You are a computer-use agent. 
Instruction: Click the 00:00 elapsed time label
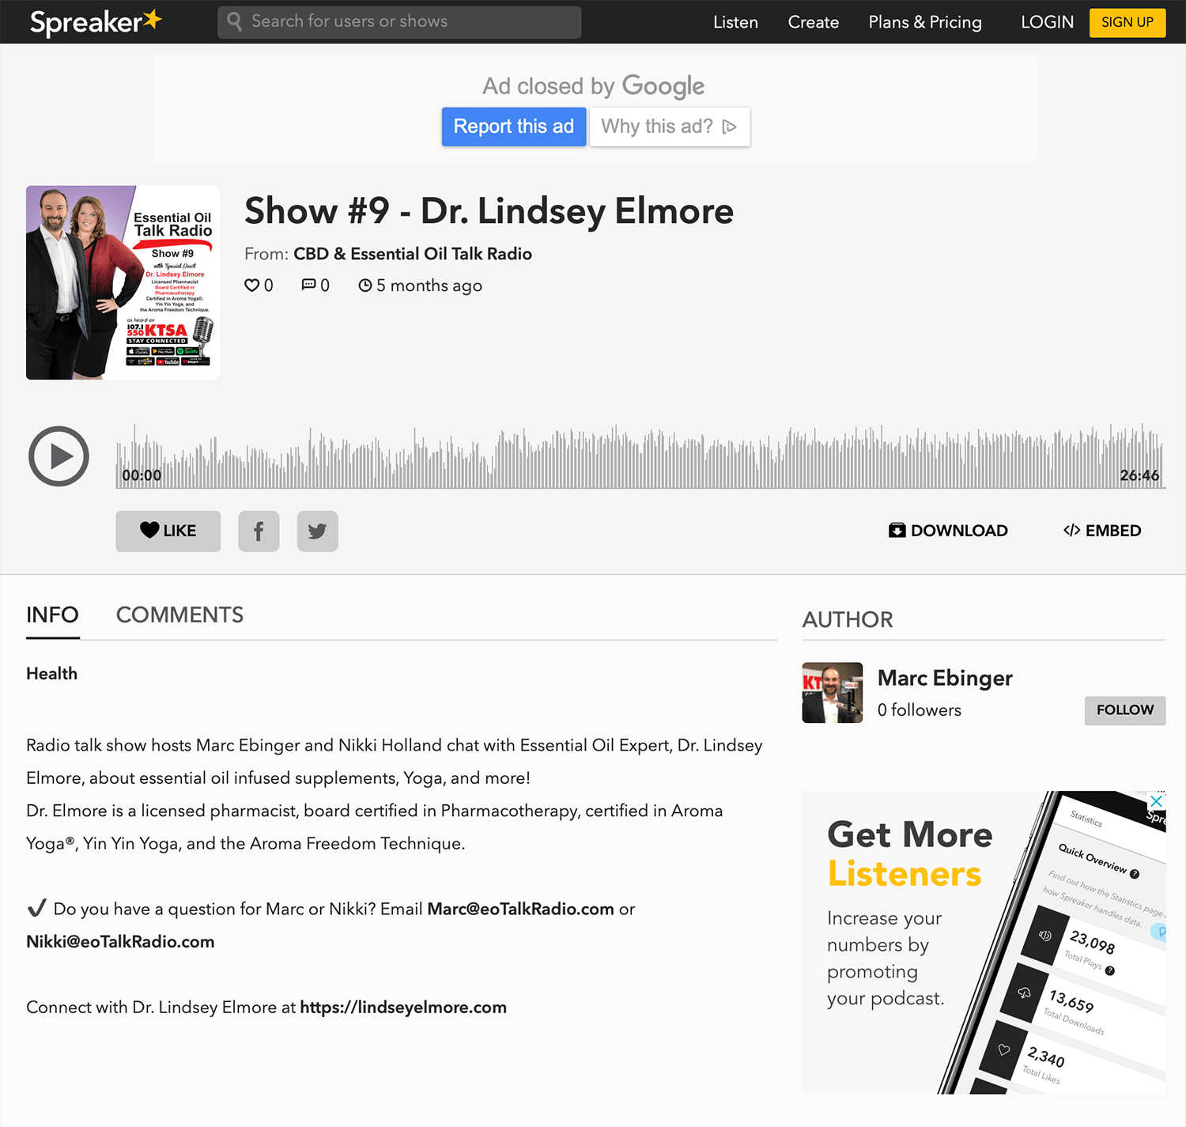tap(142, 475)
